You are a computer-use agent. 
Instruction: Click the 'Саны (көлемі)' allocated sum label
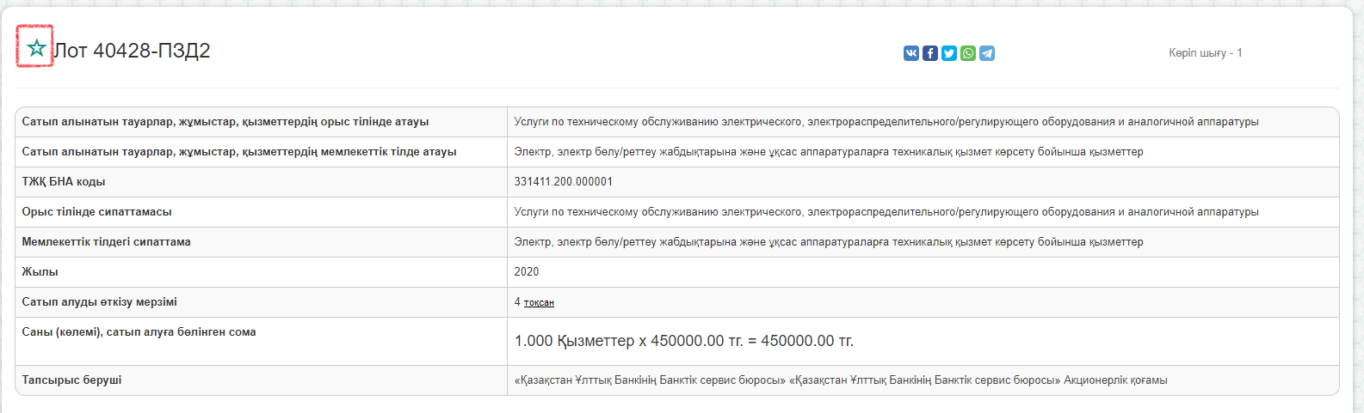[x=139, y=332]
